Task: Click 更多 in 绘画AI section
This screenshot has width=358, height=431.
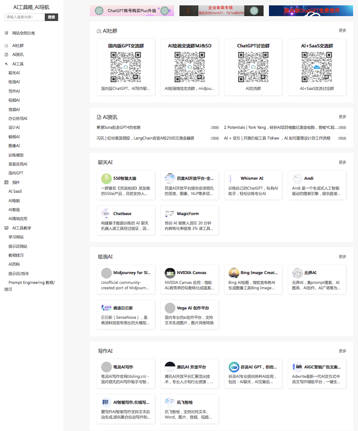Action: (x=342, y=257)
